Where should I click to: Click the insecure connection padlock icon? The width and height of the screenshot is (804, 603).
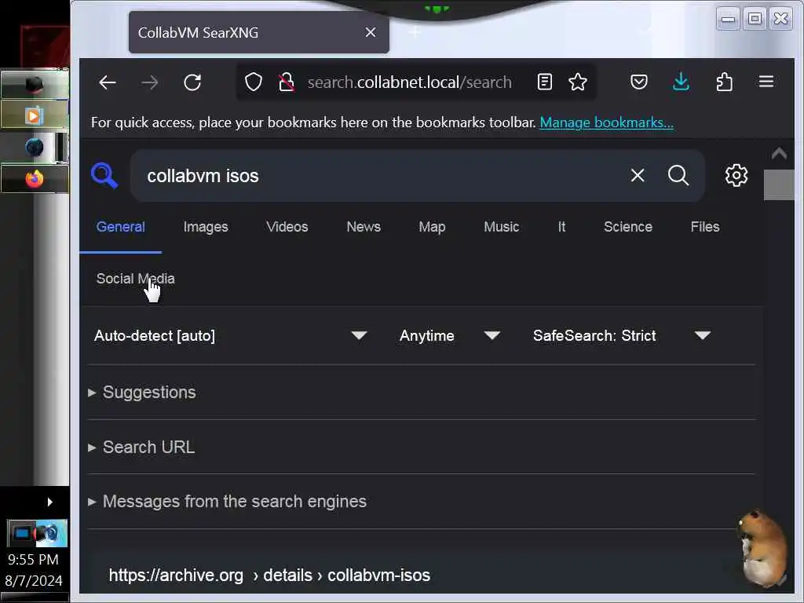[x=287, y=82]
